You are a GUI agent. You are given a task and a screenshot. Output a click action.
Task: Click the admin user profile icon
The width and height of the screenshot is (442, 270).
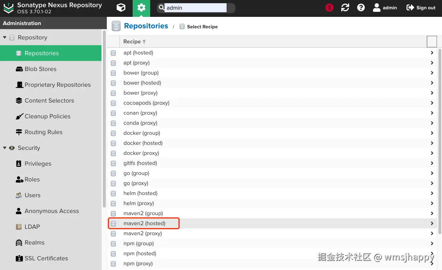coord(377,8)
